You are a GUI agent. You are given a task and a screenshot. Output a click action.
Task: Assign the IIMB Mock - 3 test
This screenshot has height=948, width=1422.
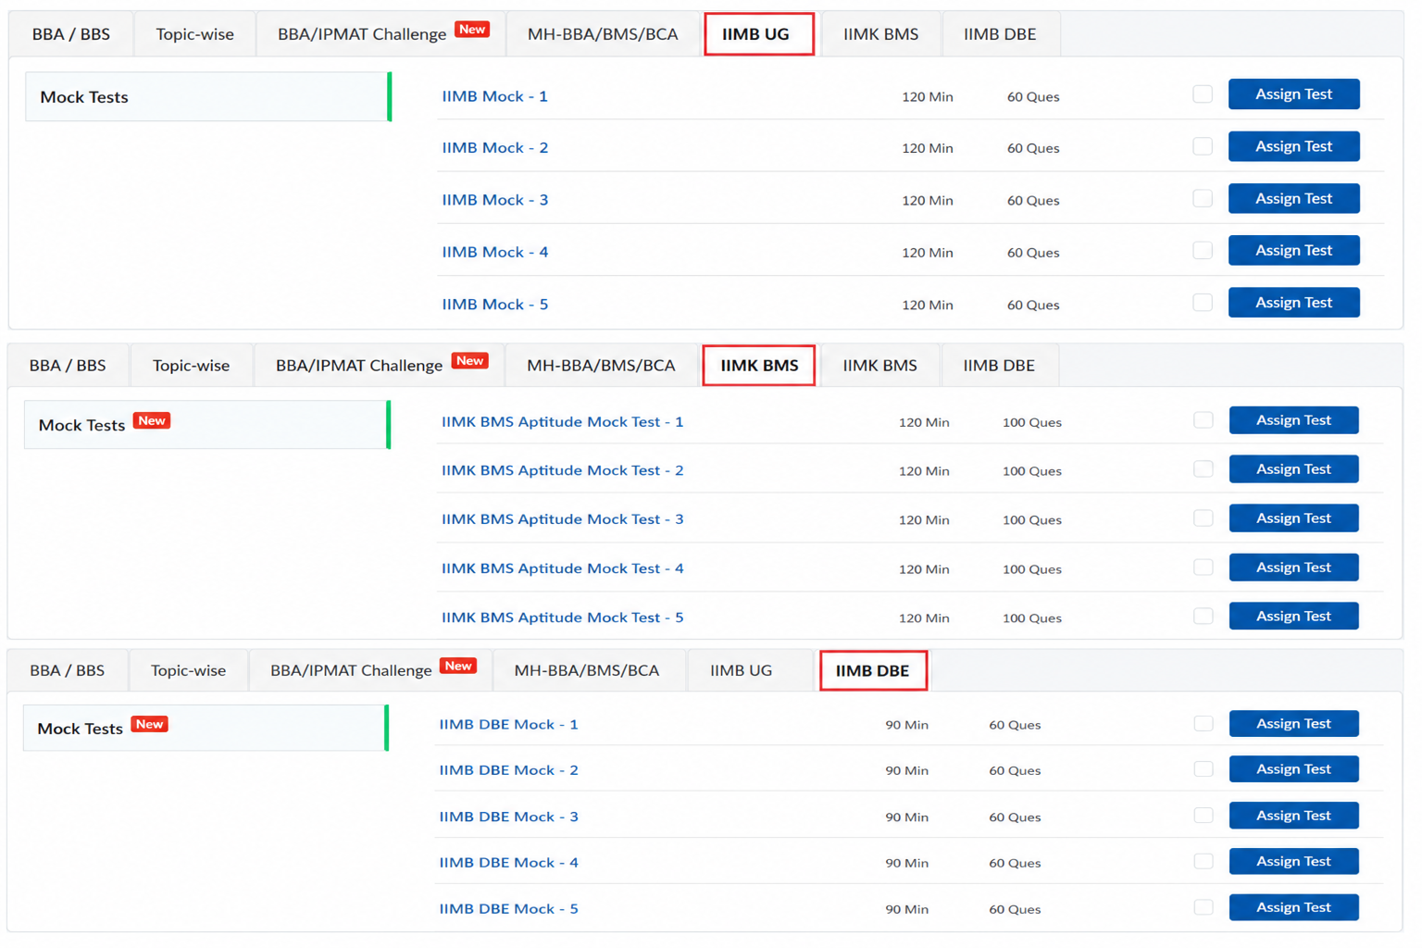point(1293,198)
